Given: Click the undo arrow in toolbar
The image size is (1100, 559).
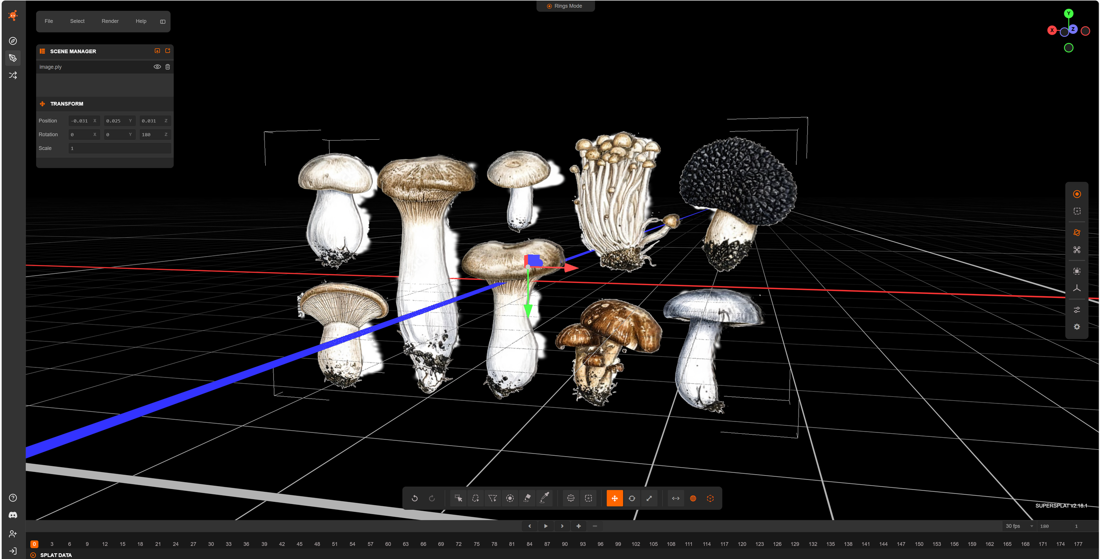Looking at the screenshot, I should 414,498.
